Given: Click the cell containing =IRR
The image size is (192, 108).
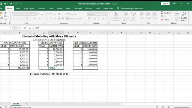Looking at the screenshot, I should [56, 68].
